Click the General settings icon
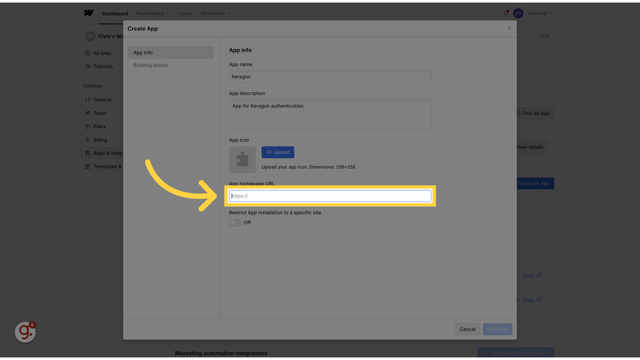Viewport: 640px width, 360px height. [x=88, y=100]
